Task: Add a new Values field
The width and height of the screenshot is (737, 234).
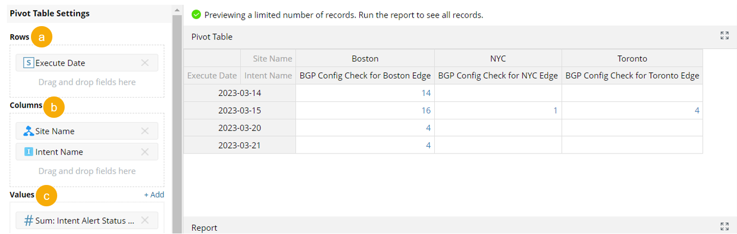Action: click(x=154, y=195)
